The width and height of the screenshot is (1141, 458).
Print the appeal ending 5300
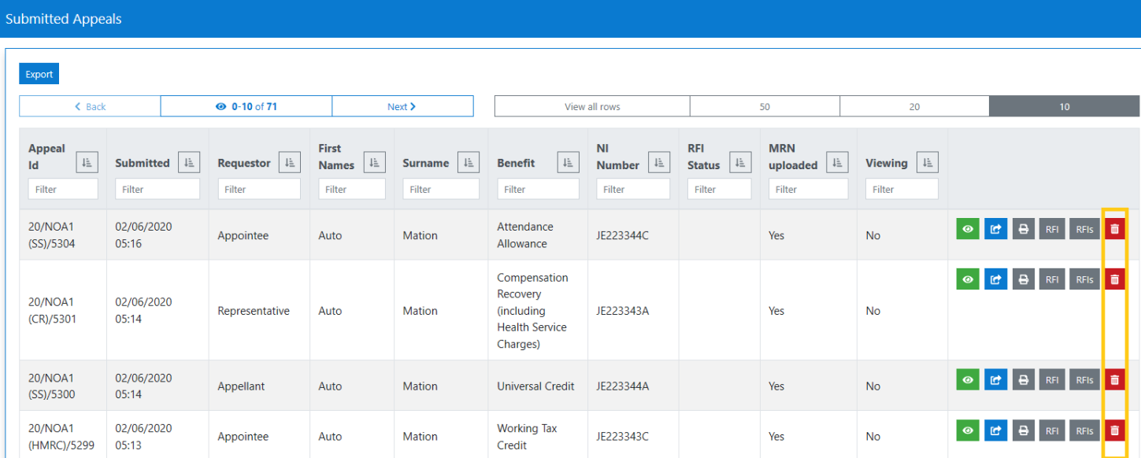coord(1023,380)
